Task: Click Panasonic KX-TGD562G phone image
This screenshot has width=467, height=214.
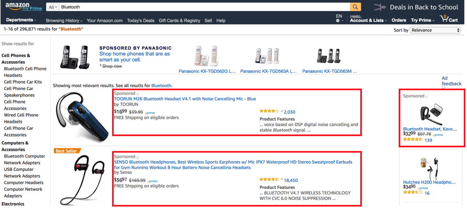Action: point(206,56)
